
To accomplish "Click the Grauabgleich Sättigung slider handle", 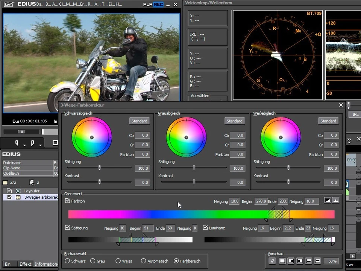I will (194, 168).
